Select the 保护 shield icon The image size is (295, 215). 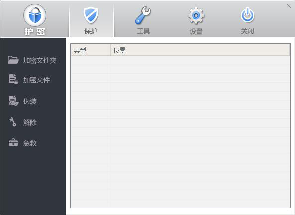[91, 15]
